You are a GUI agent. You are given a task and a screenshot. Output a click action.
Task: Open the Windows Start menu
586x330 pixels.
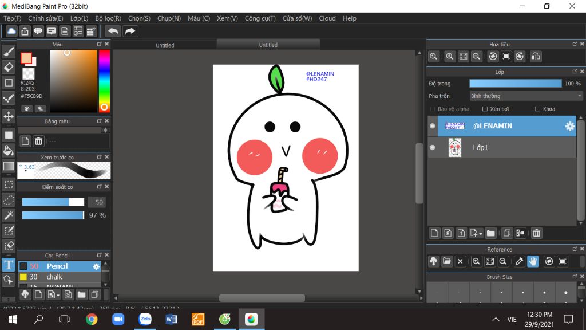tap(13, 319)
